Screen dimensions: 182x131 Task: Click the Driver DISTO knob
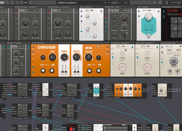click(76, 57)
